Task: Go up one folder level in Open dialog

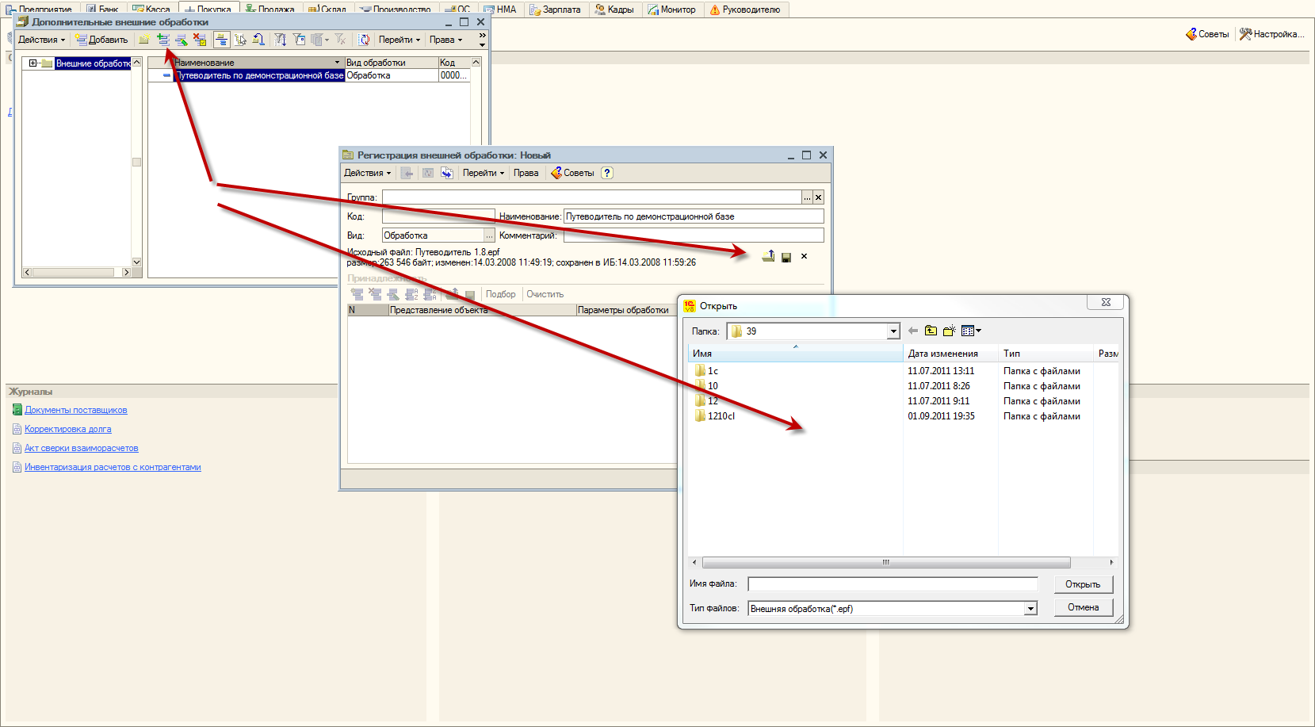Action: tap(931, 331)
